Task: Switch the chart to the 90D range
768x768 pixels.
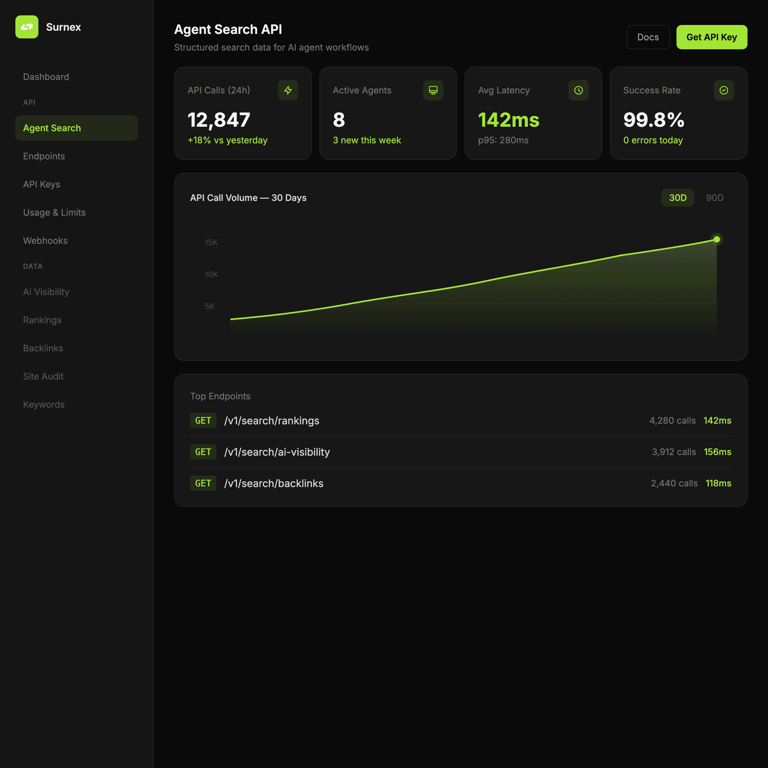Action: (x=714, y=197)
